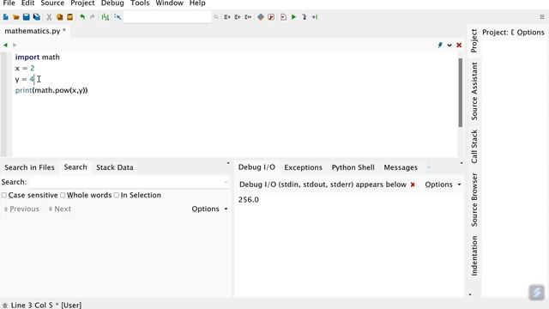Open the Help menu
This screenshot has width=549, height=309.
tap(197, 3)
